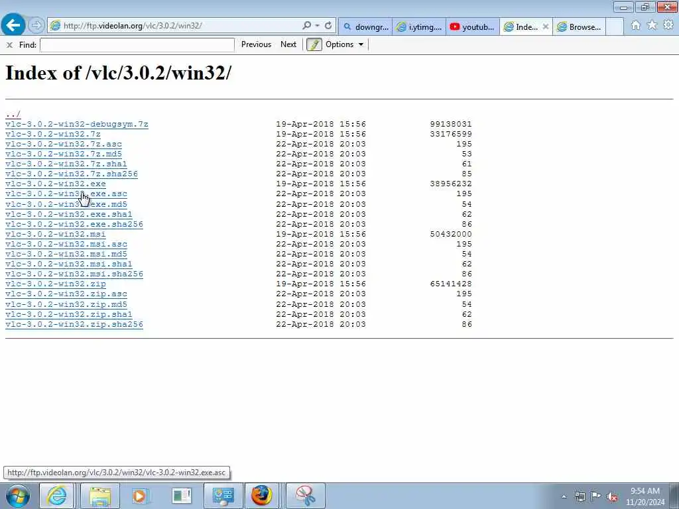Open vlc-3.0.2-win32.msi.sha256 link

click(74, 274)
